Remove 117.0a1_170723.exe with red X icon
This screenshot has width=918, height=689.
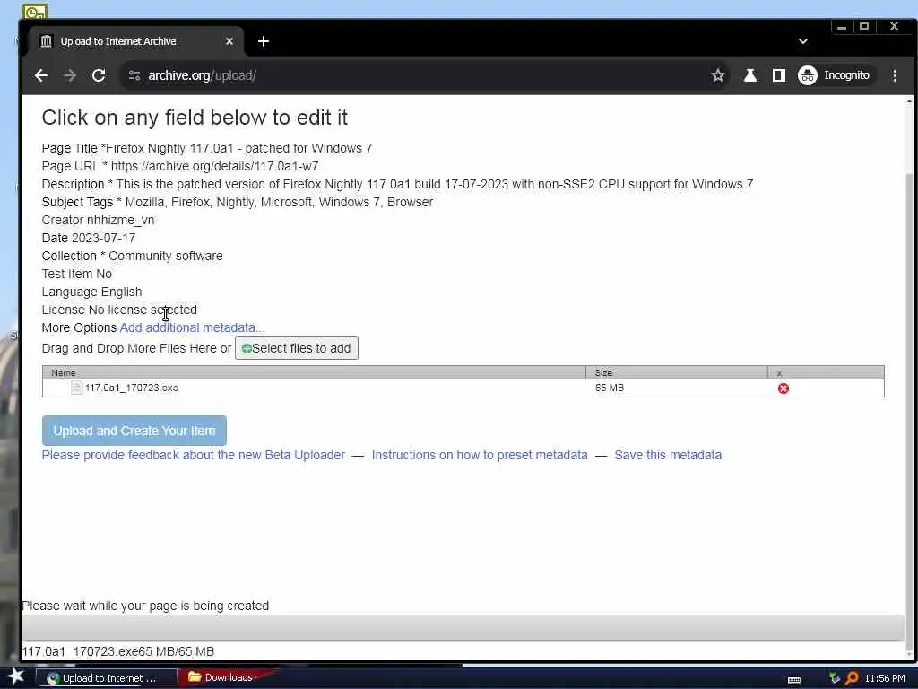pos(784,388)
